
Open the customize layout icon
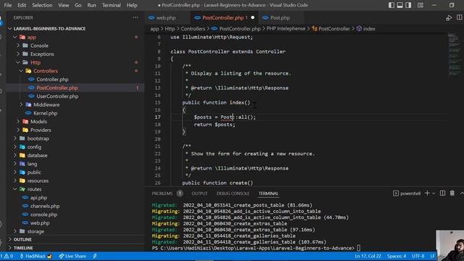pos(420,5)
